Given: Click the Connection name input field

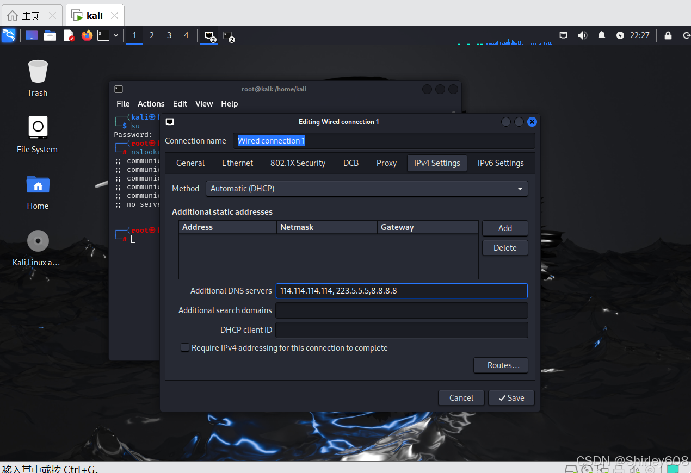Looking at the screenshot, I should (x=384, y=141).
